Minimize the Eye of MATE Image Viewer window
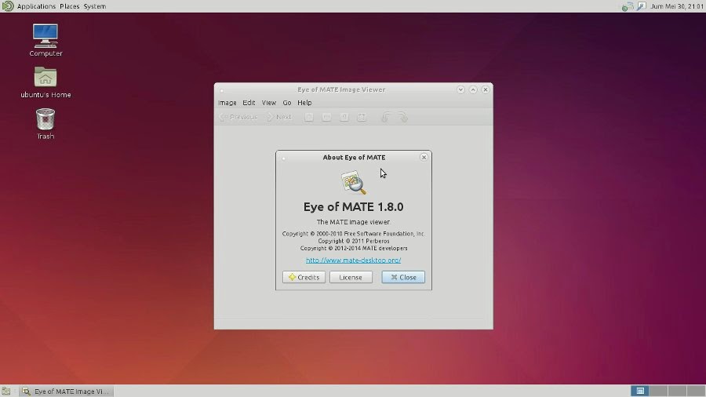The height and width of the screenshot is (397, 706). tap(460, 89)
